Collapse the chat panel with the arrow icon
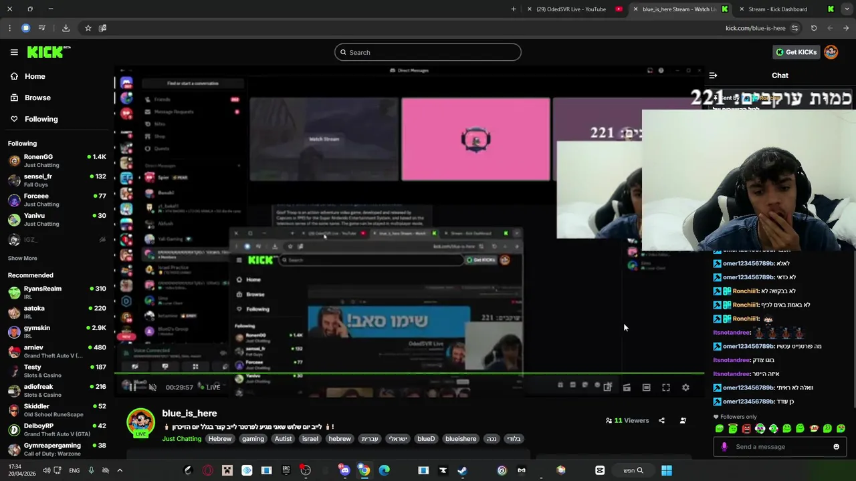This screenshot has width=856, height=481. (x=713, y=75)
